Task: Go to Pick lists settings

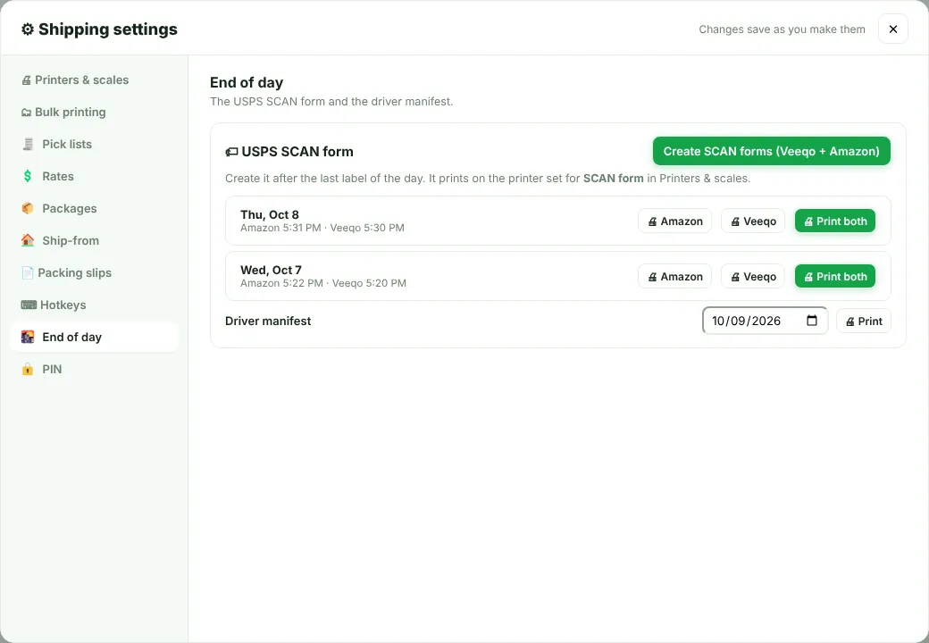Action: coord(94,144)
